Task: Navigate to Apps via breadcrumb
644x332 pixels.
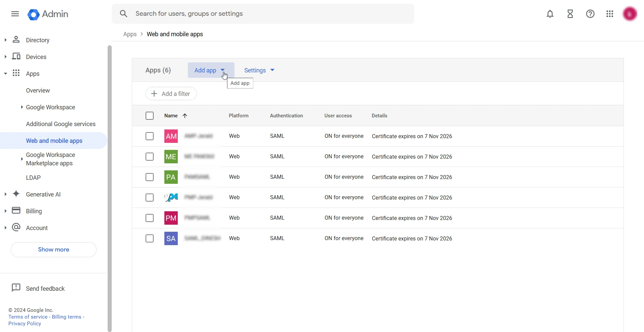Action: (x=129, y=34)
